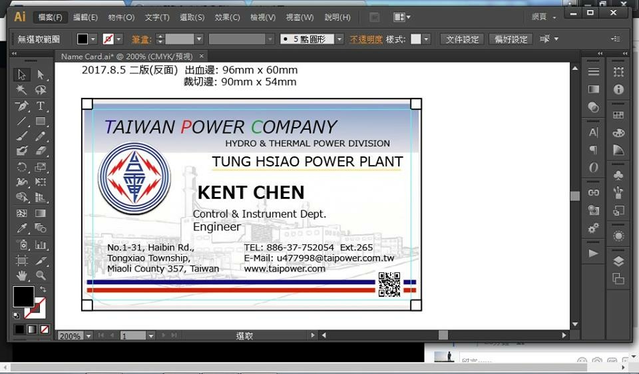
Task: Select the Line Segment tool
Action: point(21,121)
